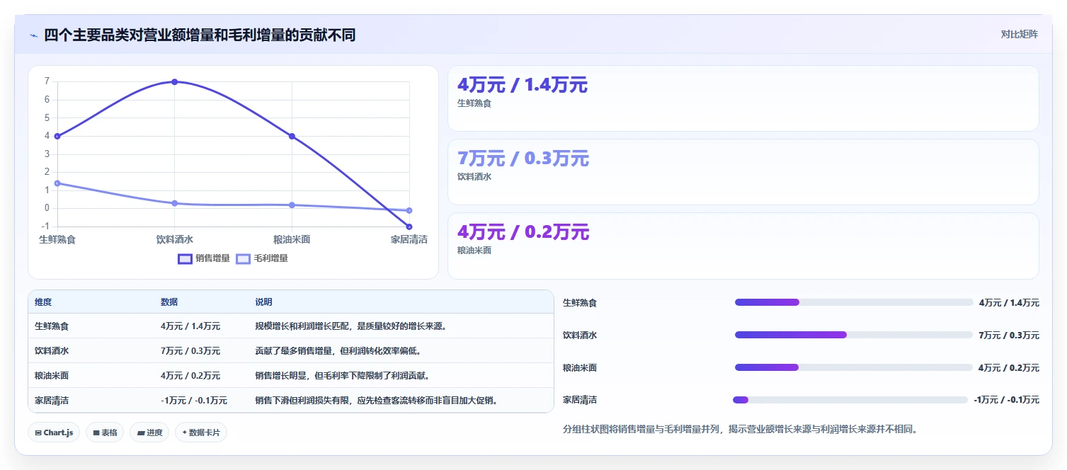The height and width of the screenshot is (470, 1067).
Task: Click the 饮料酒水 label beside progress bar
Action: [x=580, y=336]
